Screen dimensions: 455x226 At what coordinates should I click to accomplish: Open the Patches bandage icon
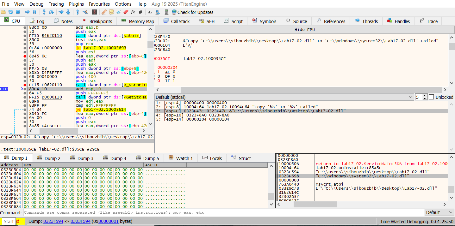coord(104,12)
